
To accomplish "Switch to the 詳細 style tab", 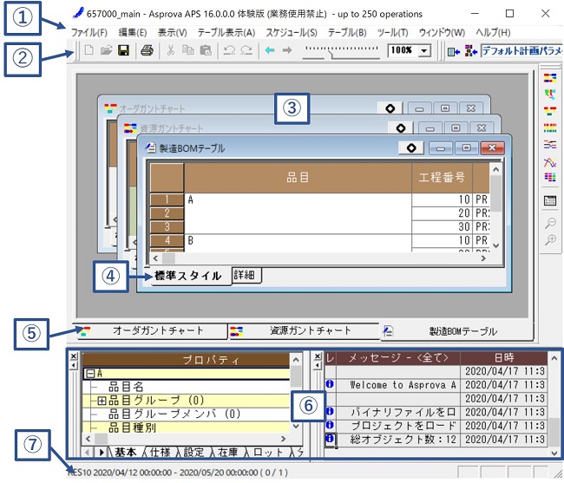I will [245, 275].
